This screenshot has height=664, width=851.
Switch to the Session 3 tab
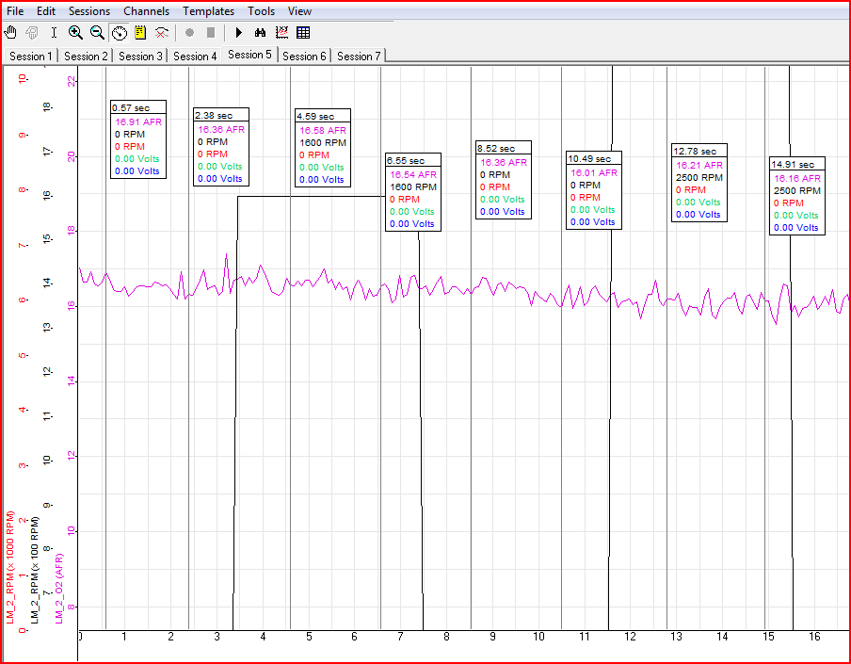140,56
